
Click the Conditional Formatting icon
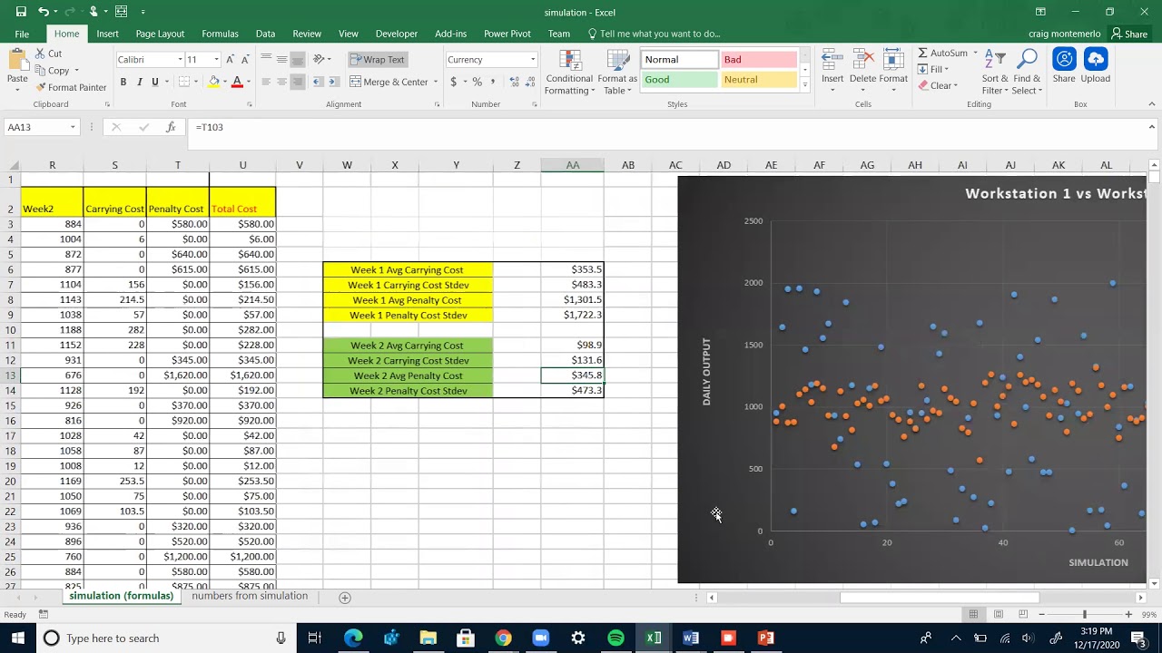click(570, 61)
